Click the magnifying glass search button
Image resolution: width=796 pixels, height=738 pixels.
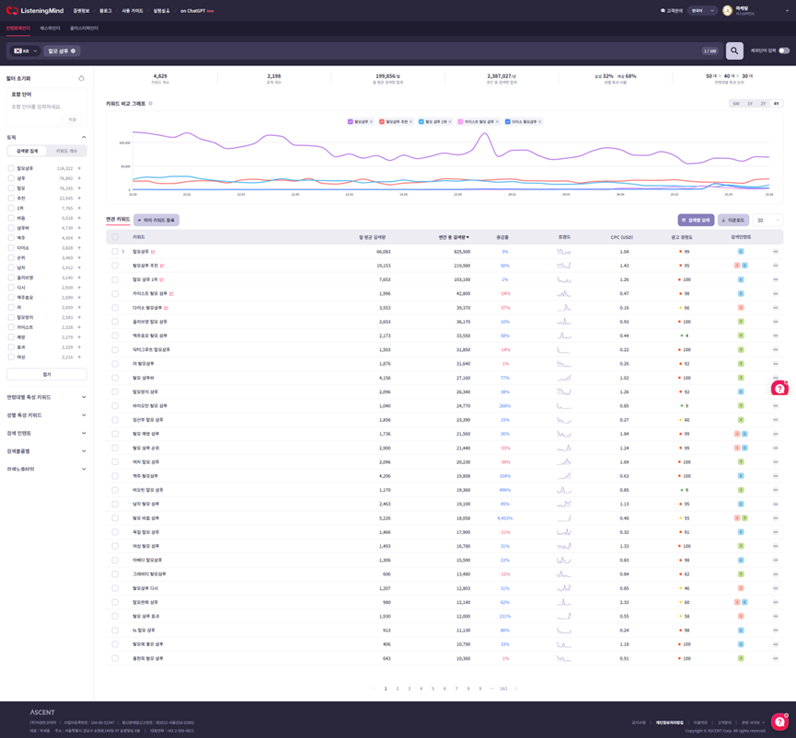coord(734,51)
